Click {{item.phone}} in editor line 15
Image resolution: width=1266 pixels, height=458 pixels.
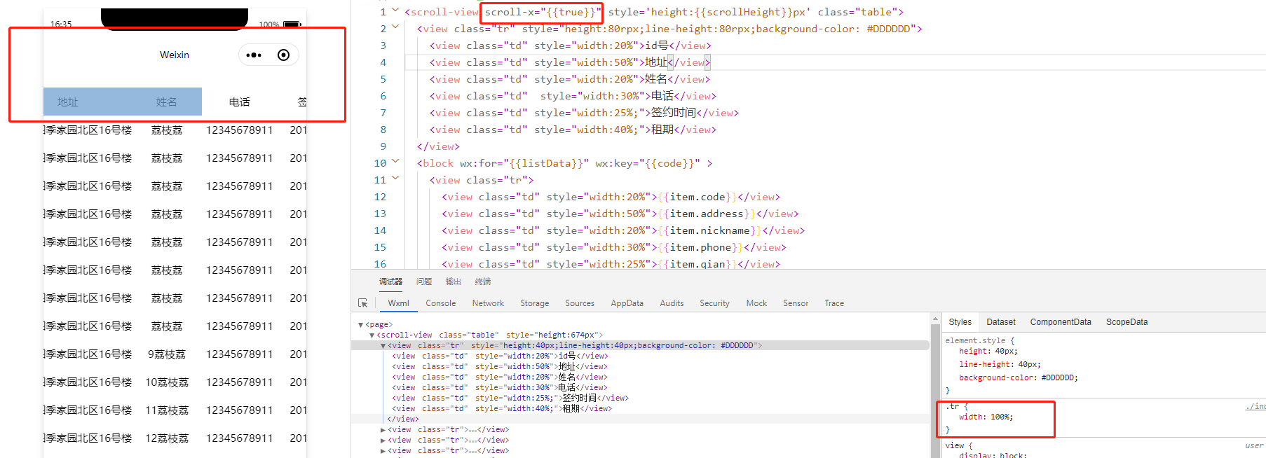point(700,247)
